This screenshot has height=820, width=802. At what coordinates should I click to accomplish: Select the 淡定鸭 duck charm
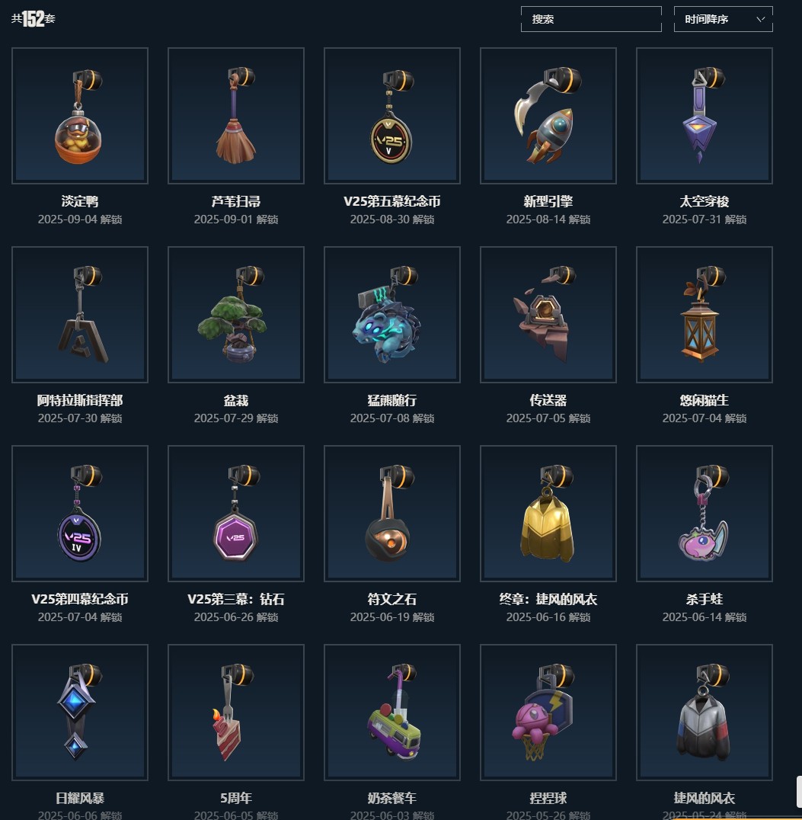(x=80, y=116)
